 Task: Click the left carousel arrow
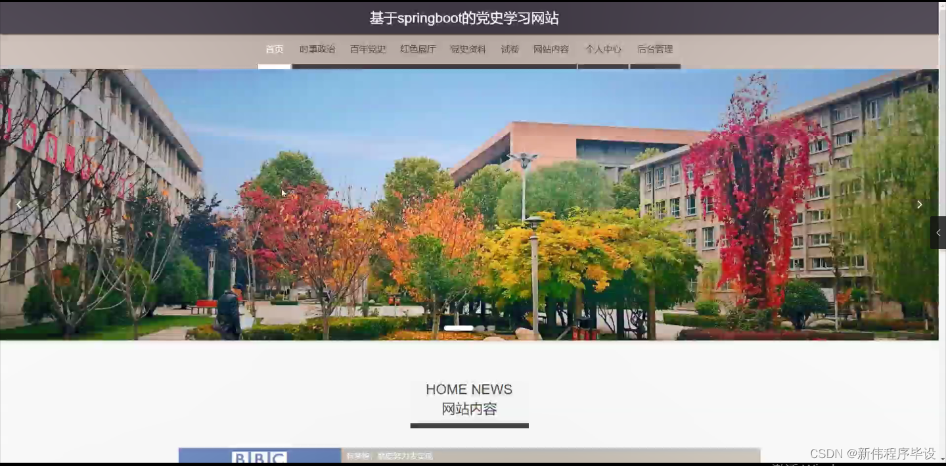(18, 204)
